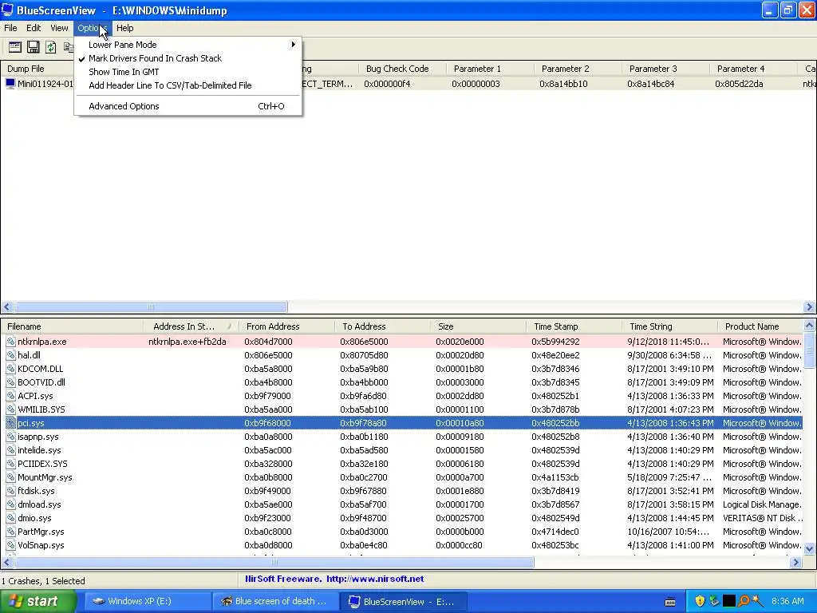The image size is (817, 613).
Task: Select the pci.sys row filename
Action: click(31, 423)
